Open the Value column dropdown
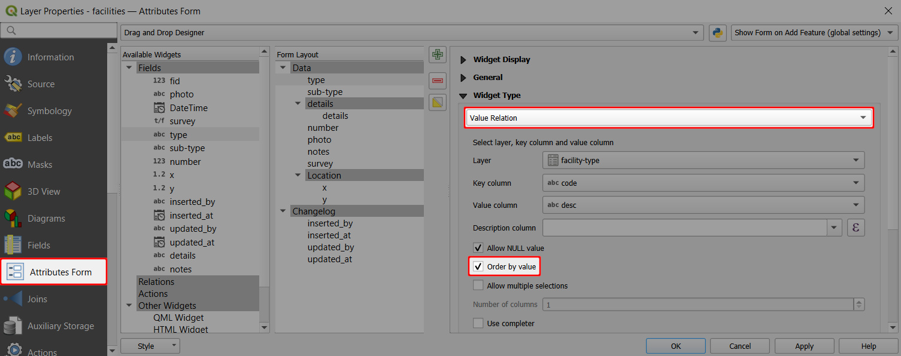901x356 pixels. (x=703, y=205)
